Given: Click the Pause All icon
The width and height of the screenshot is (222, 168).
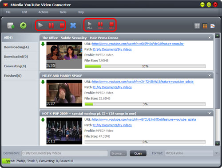Looking at the screenshot, I should coord(100,25).
